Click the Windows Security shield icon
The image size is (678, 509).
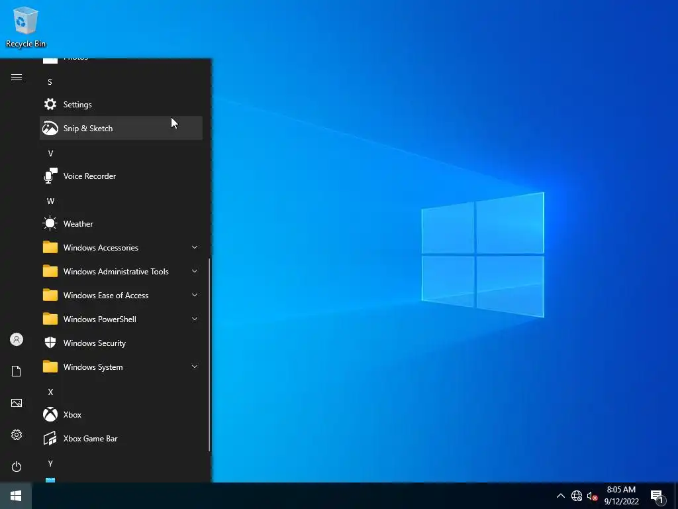[50, 343]
